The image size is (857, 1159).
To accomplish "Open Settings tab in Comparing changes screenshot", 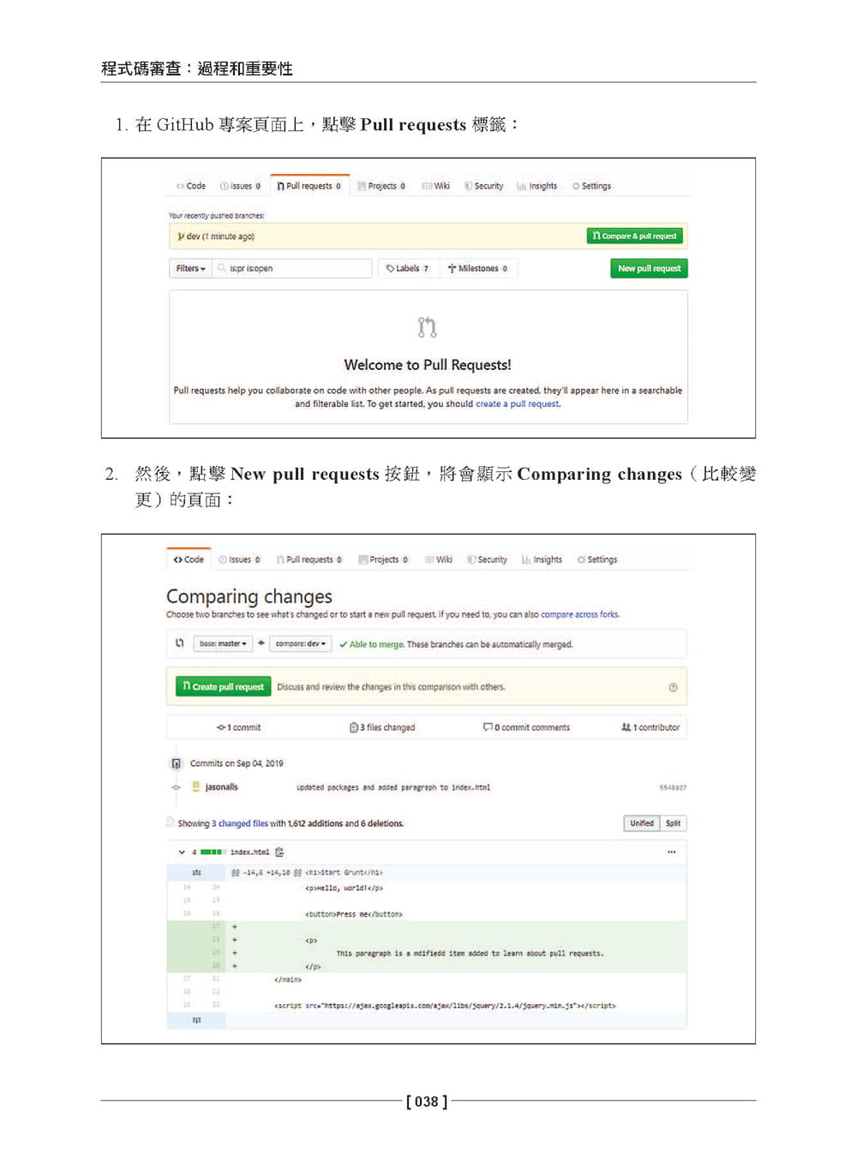I will click(597, 559).
